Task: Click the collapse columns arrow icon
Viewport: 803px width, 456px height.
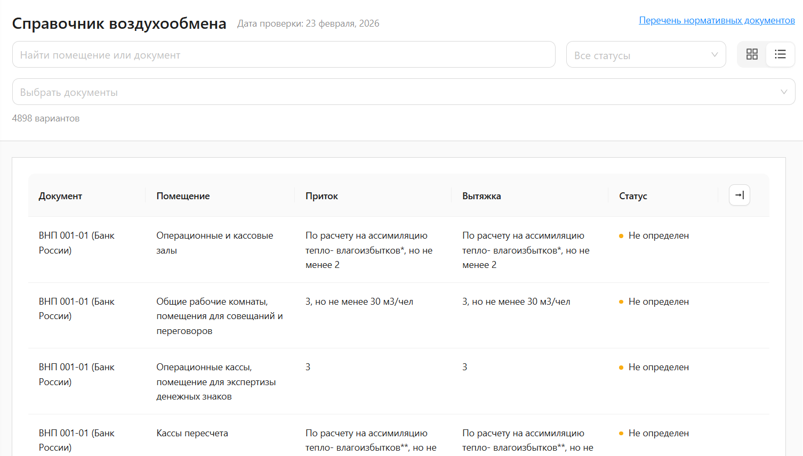Action: pyautogui.click(x=739, y=195)
